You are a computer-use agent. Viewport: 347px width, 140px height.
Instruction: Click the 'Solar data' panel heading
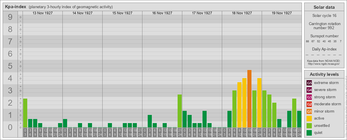point(324,7)
